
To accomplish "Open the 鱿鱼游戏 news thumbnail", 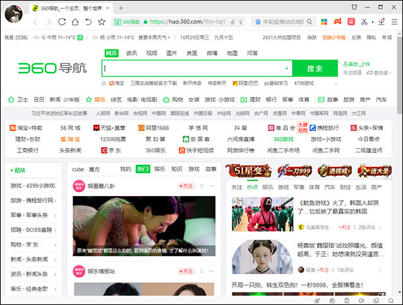I will pos(263,214).
